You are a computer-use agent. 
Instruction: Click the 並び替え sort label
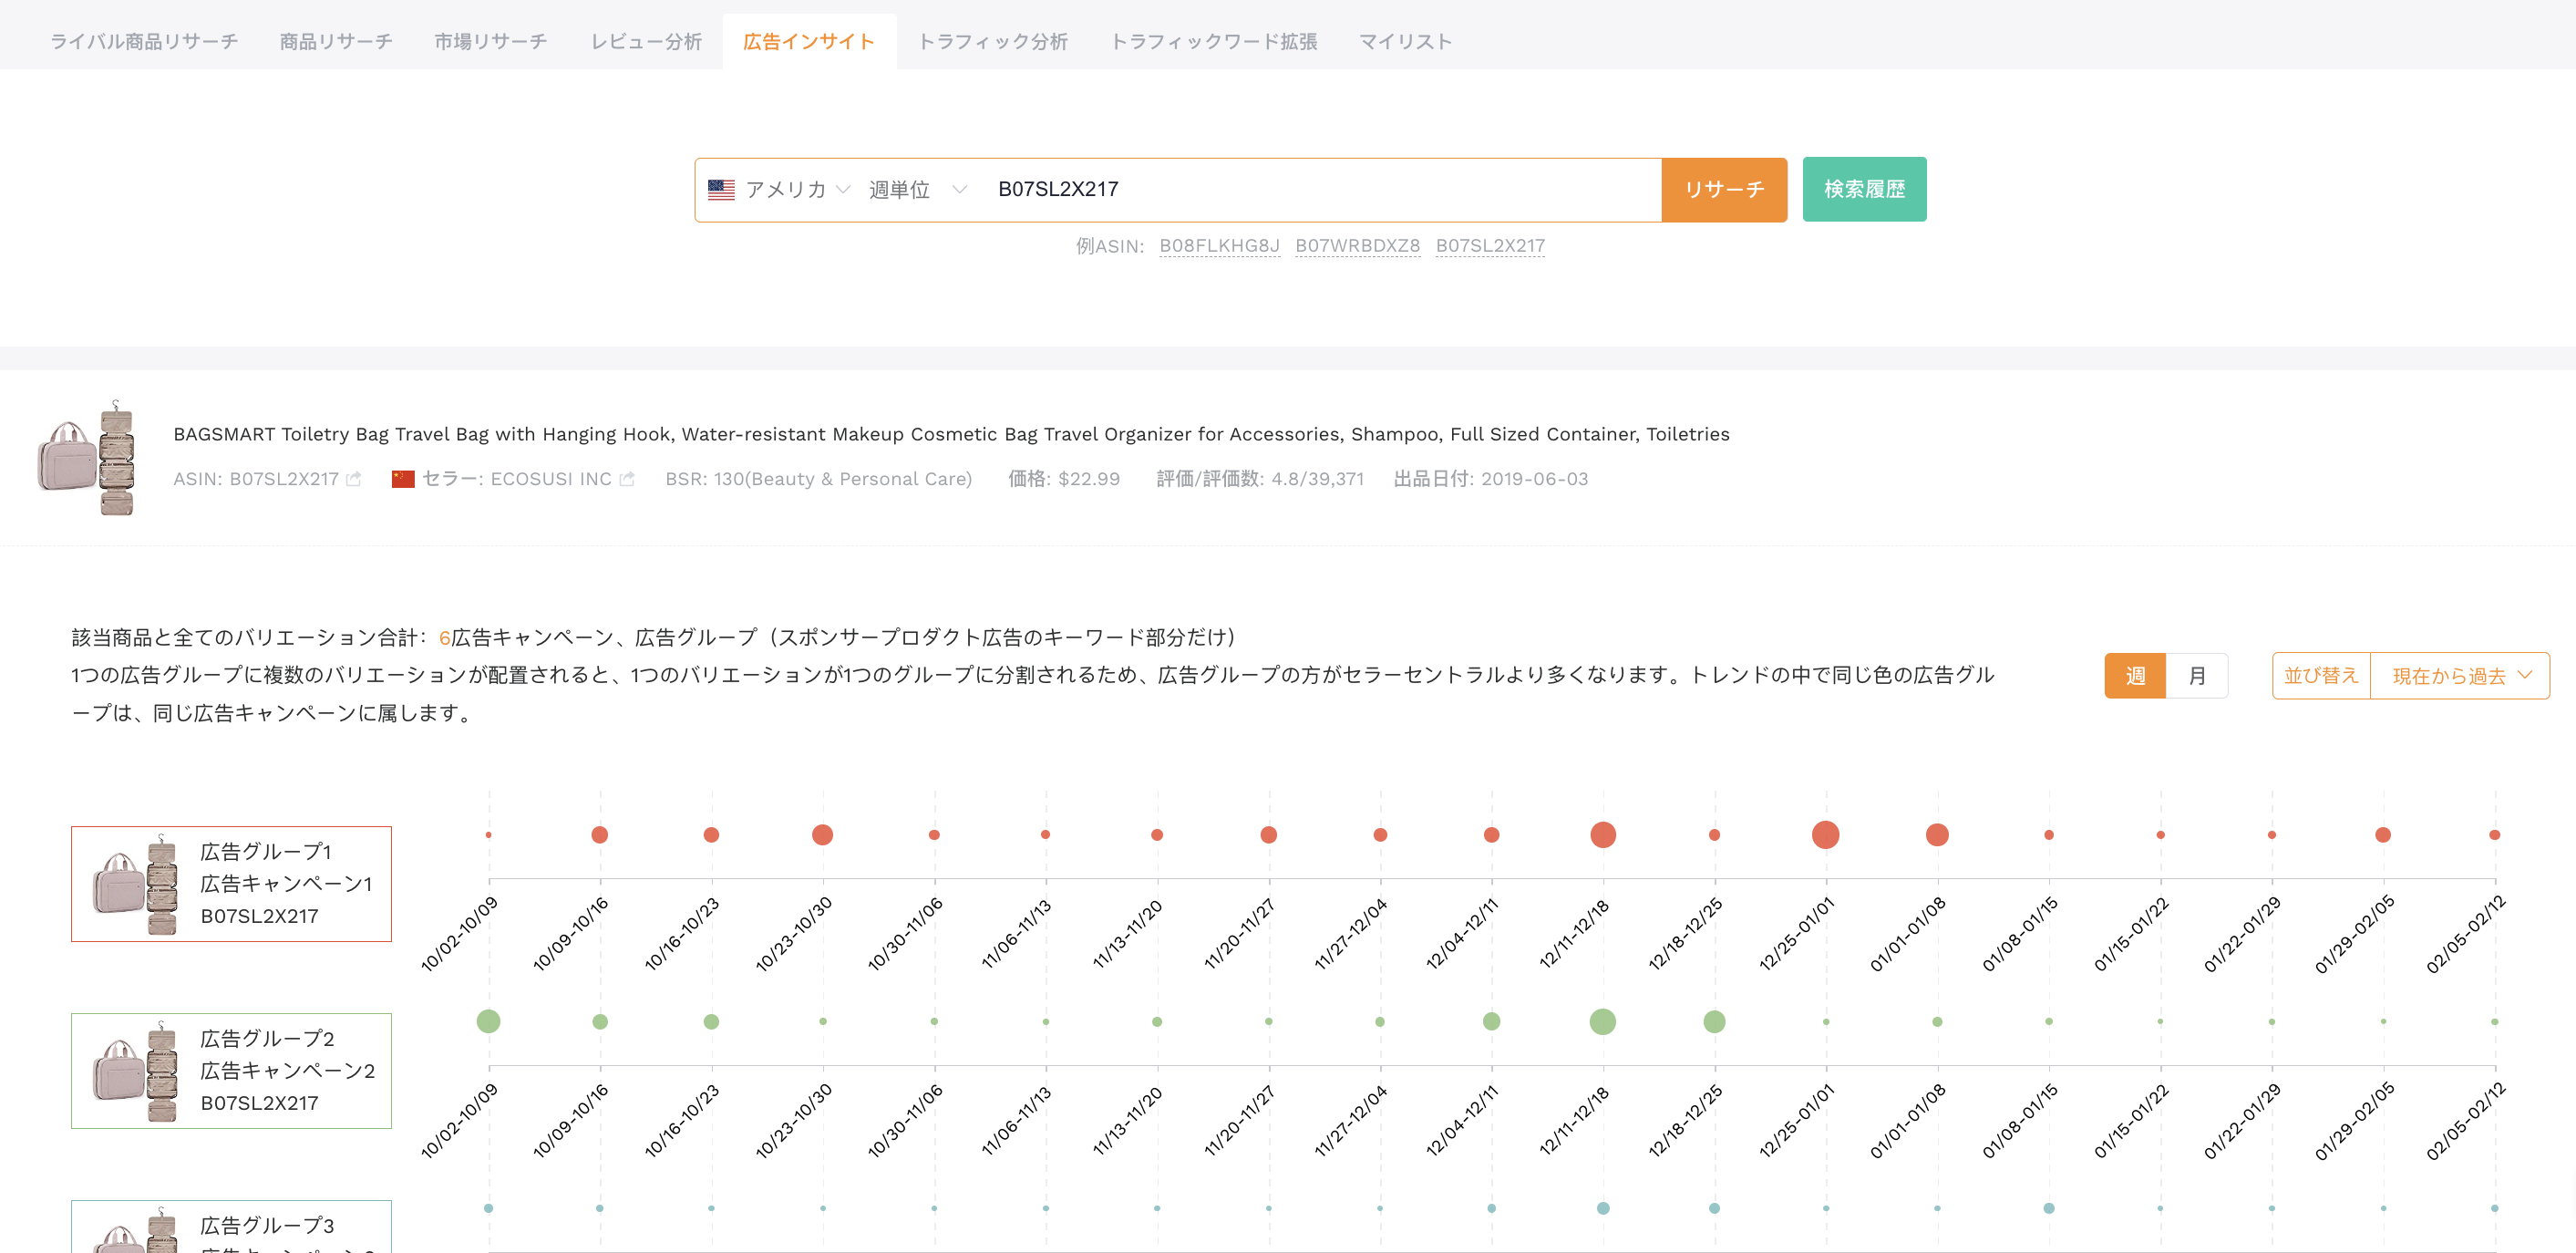click(2321, 676)
